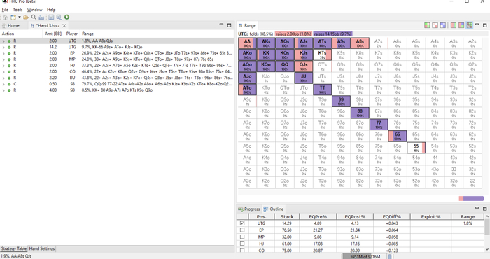Screen dimensions: 490x259
Task: Toggle the UTG checkbox in Outline table
Action: pos(242,223)
